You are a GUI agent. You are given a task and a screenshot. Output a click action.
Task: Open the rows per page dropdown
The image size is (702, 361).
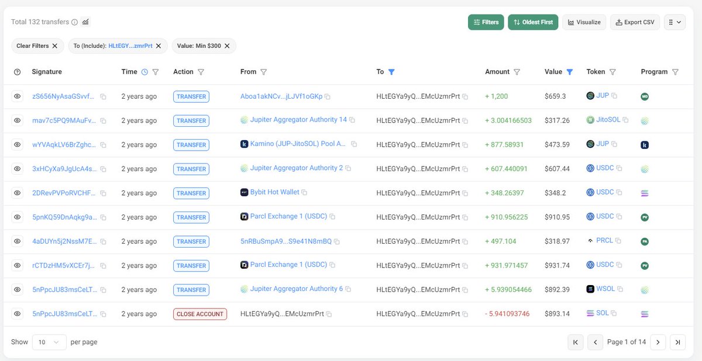pos(49,342)
